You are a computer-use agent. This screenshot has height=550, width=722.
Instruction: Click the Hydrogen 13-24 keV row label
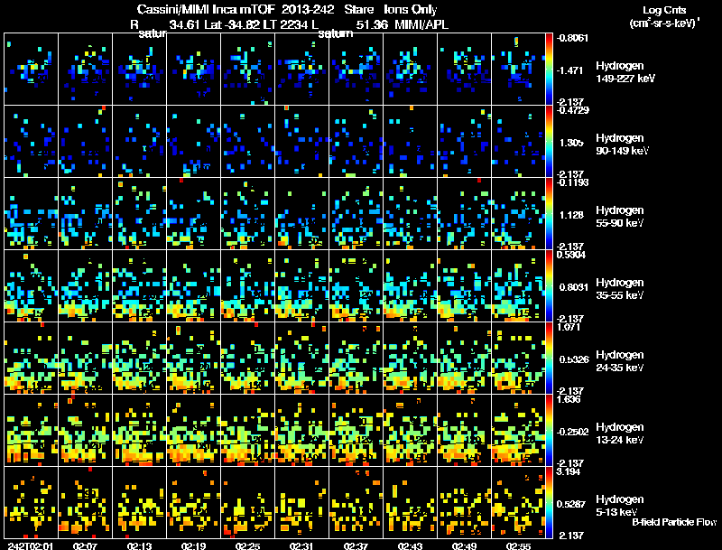pyautogui.click(x=620, y=433)
